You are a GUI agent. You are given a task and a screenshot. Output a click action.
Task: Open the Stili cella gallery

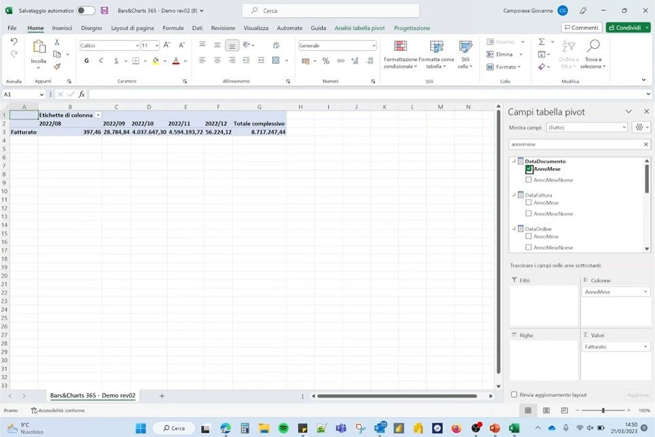[x=465, y=54]
